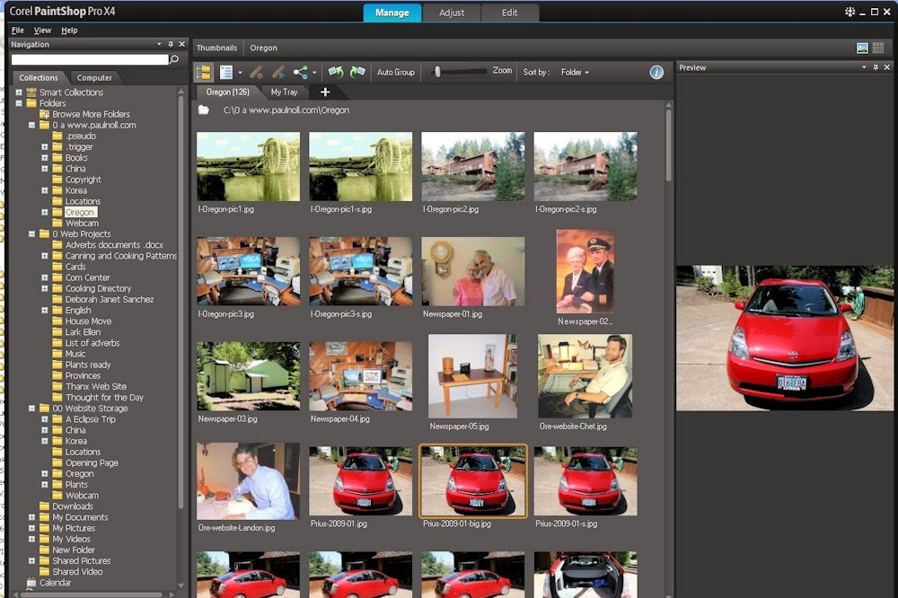Click the Capture Editing brush icon
This screenshot has width=898, height=598.
pyautogui.click(x=257, y=72)
